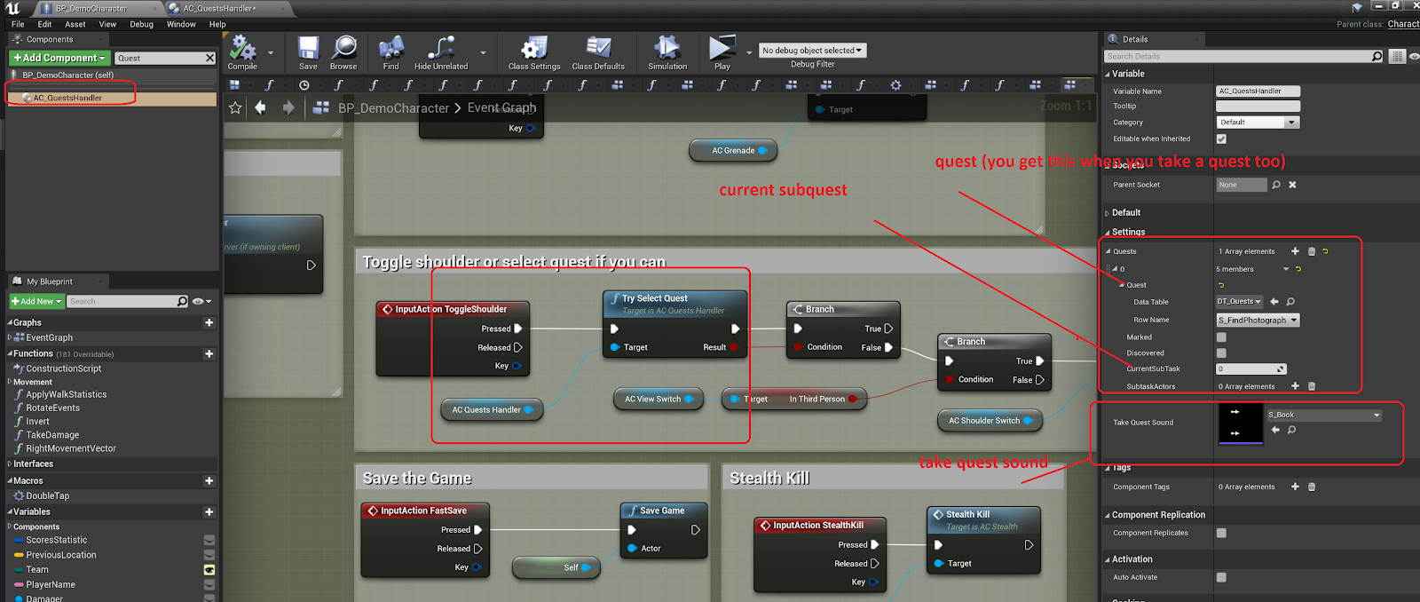Click the Save toolbar icon
This screenshot has width=1420, height=602.
[308, 52]
